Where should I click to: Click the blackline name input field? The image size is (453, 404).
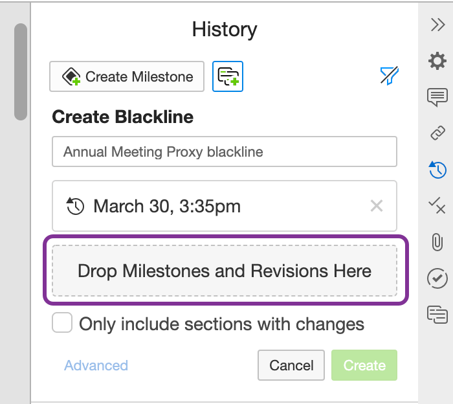click(224, 152)
